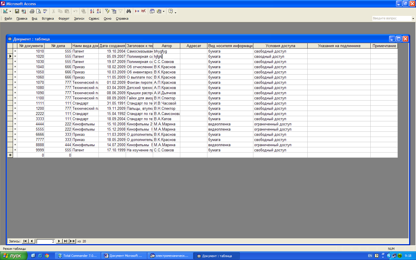Viewport: 416px width, 260px height.
Task: Open Find with the binoculars icon
Action: [129, 11]
